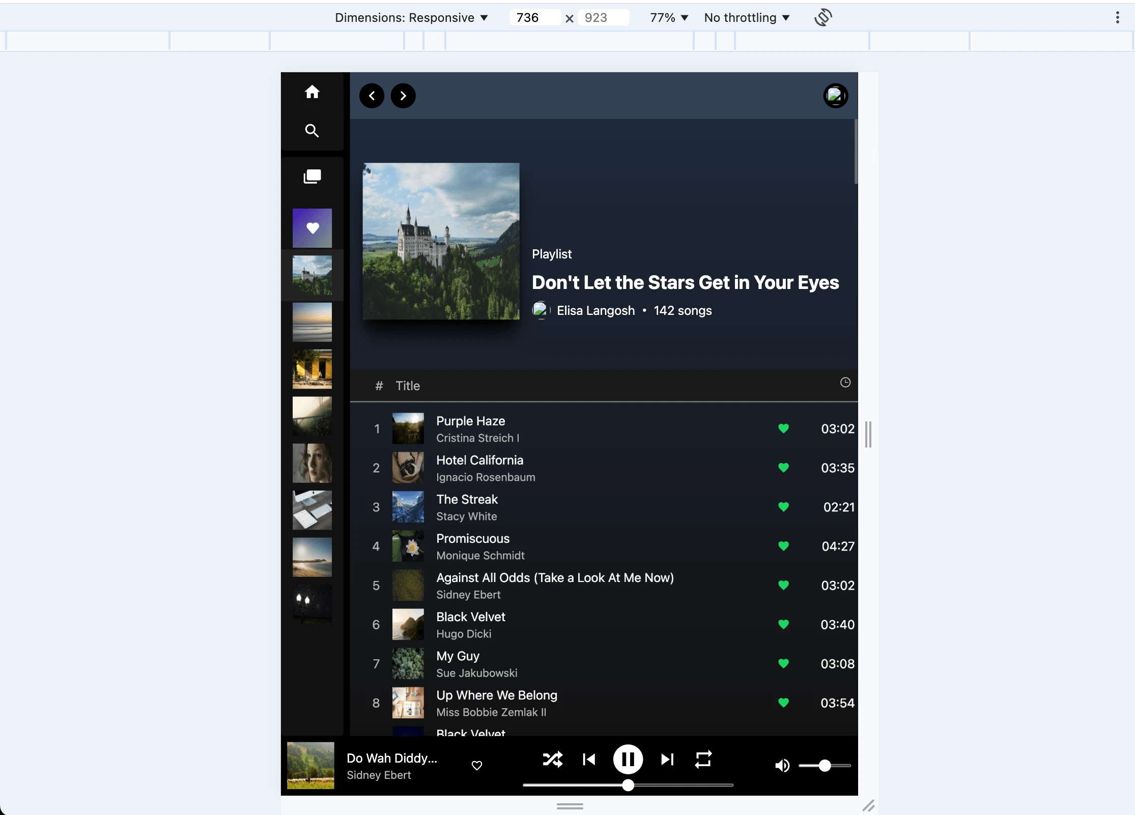Like the Do Wah Diddy track
Viewport: 1135px width, 815px height.
click(477, 766)
